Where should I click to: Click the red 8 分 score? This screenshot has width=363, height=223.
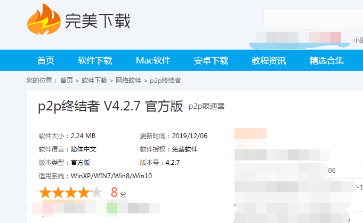118,193
